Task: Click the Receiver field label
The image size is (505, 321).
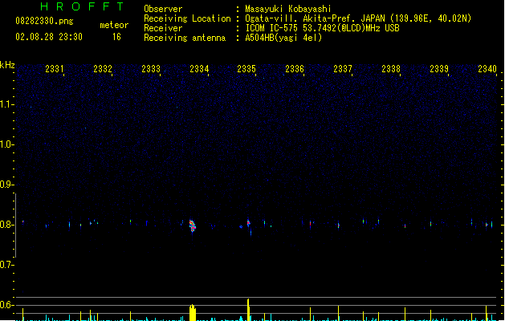Action: (x=163, y=28)
